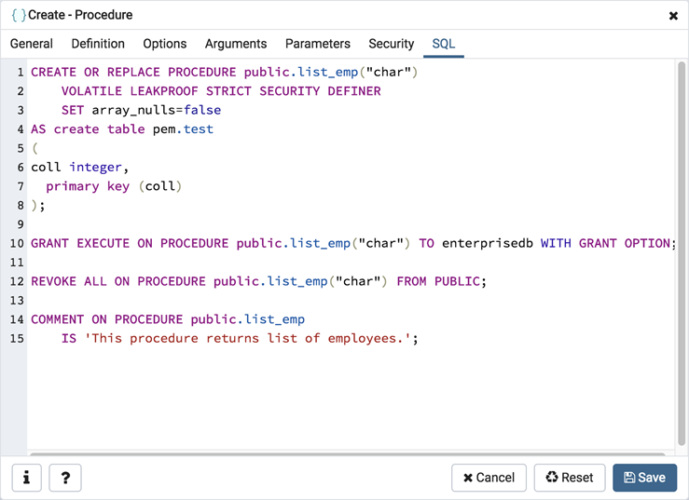Click the GRANT EXECUTE statement line
Viewport: 689px width, 500px height.
351,243
